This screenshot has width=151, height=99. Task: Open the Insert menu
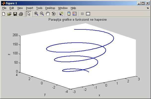(29, 8)
